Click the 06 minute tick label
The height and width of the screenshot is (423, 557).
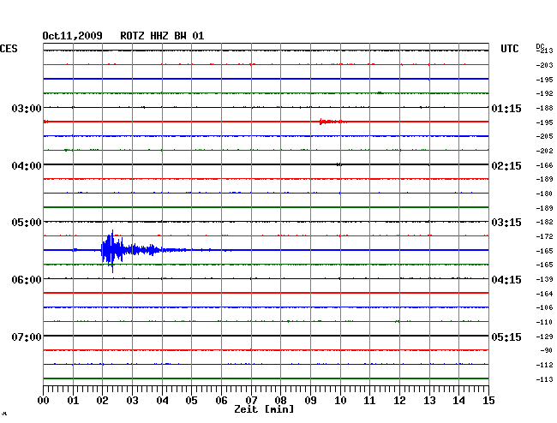click(221, 401)
